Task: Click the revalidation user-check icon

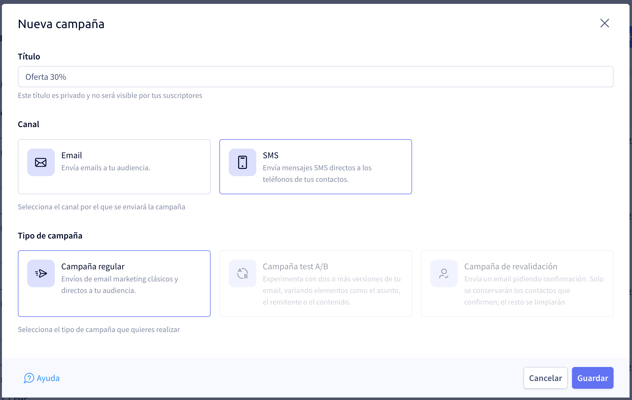Action: [444, 273]
